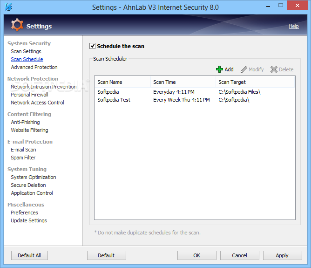Click the Default All button
311x268 pixels.
[x=29, y=255]
